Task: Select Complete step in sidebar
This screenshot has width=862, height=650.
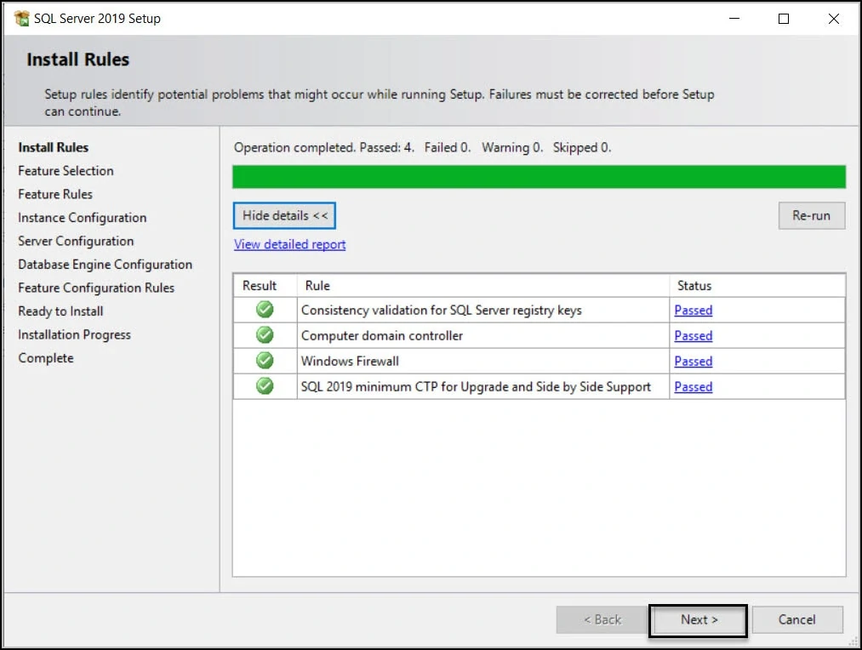Action: [x=46, y=357]
